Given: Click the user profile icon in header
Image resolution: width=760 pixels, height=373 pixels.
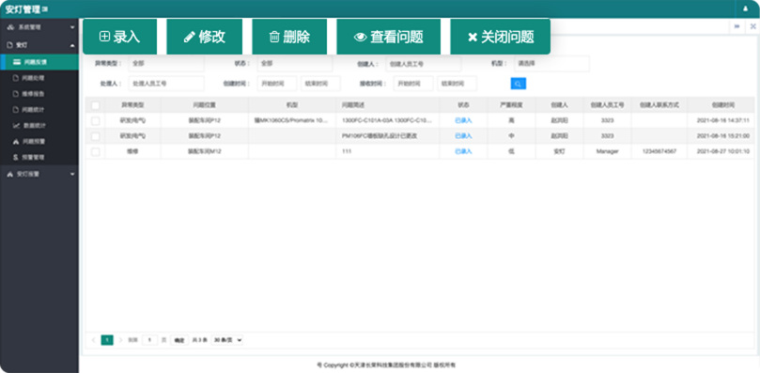Looking at the screenshot, I should pyautogui.click(x=746, y=8).
